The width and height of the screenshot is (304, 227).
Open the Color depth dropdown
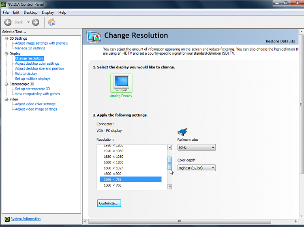click(197, 168)
